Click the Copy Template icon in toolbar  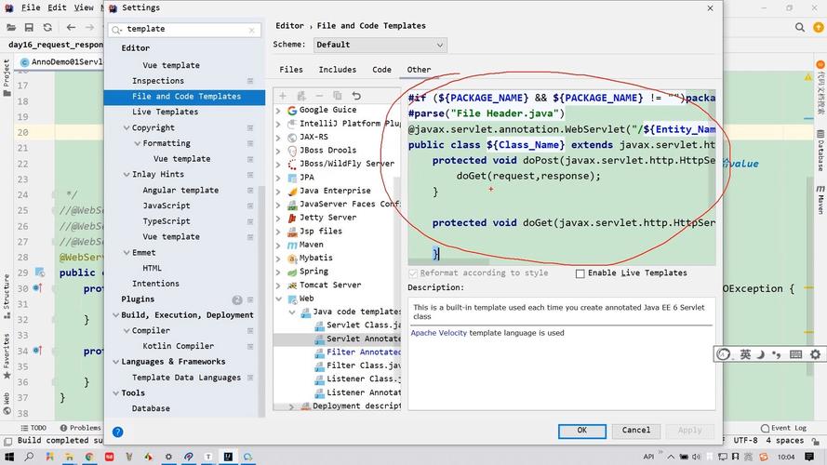click(x=338, y=96)
